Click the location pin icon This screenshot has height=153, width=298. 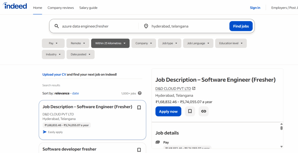pyautogui.click(x=146, y=26)
